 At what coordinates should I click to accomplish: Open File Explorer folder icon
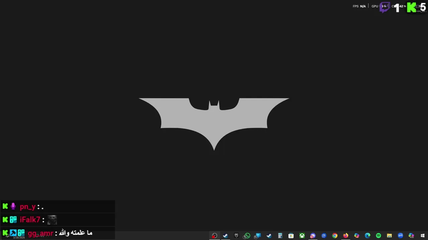pyautogui.click(x=389, y=236)
